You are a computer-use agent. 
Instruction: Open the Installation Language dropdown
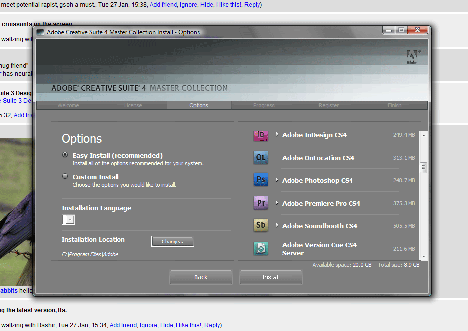click(x=68, y=220)
